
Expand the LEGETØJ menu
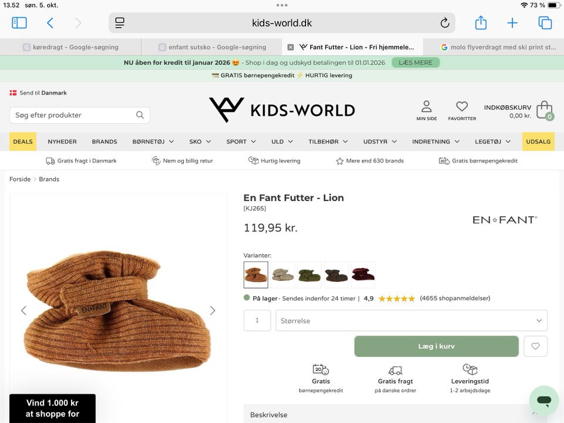click(492, 142)
